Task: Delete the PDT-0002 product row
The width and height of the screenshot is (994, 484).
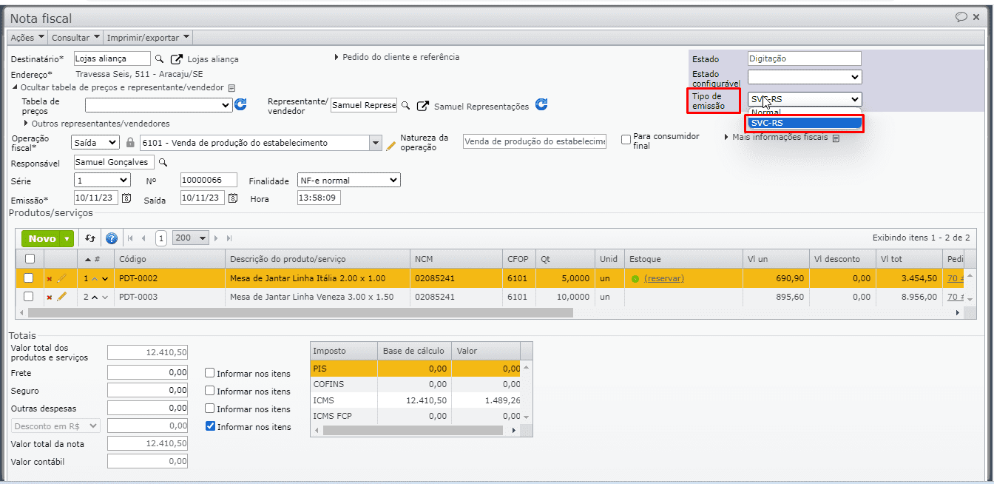Action: (x=50, y=279)
